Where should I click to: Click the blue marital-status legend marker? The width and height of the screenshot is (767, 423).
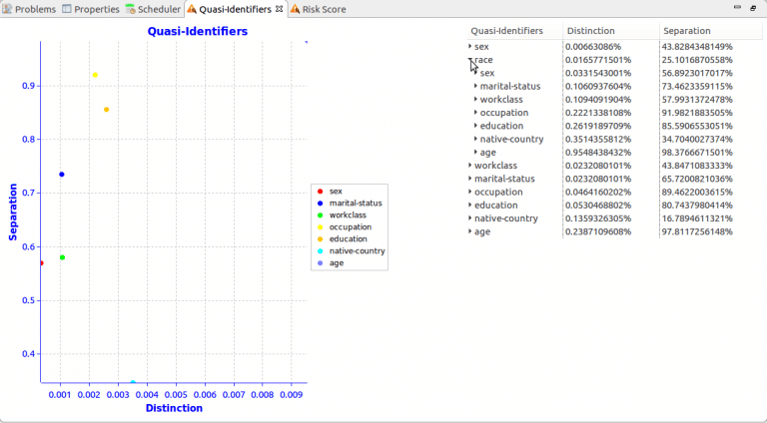(321, 204)
